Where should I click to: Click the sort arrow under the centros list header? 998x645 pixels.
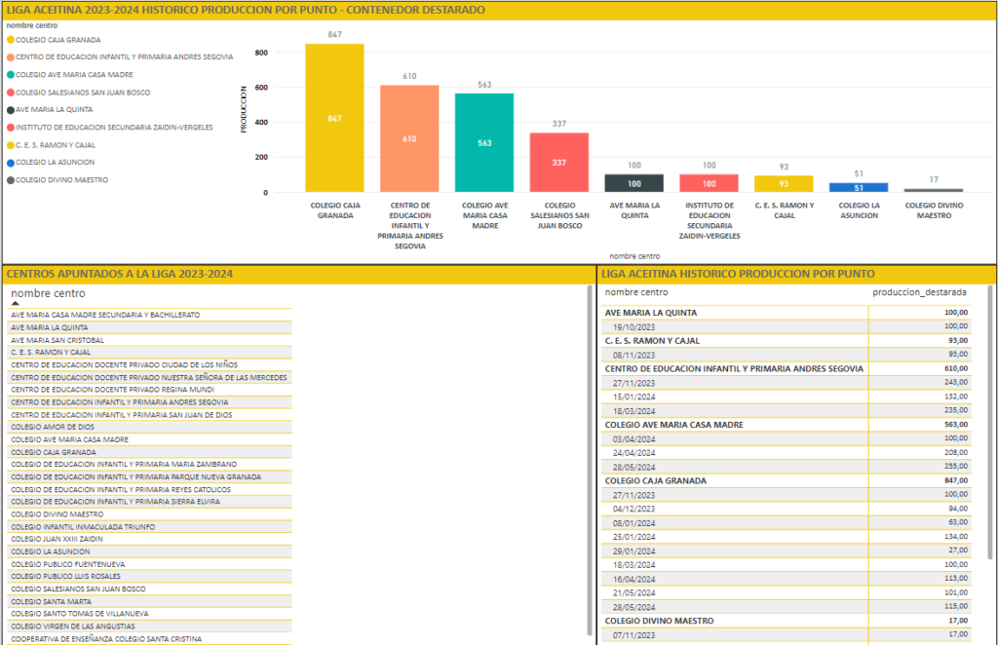(x=16, y=303)
